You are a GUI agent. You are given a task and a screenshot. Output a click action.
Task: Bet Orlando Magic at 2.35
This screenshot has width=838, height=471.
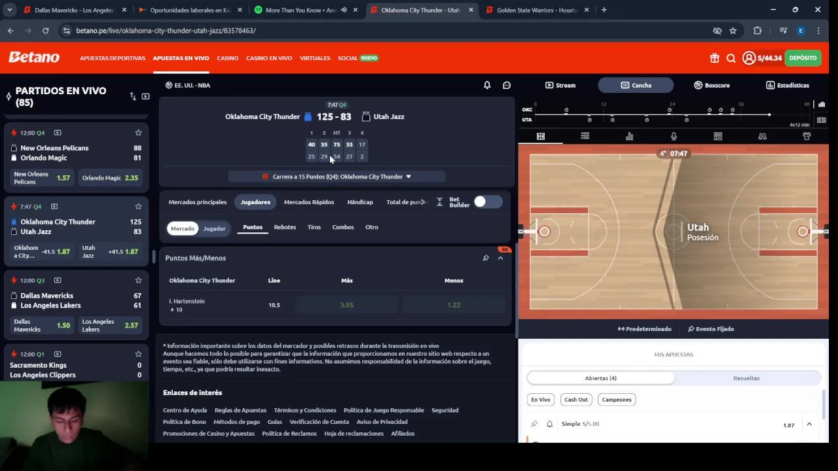[110, 178]
